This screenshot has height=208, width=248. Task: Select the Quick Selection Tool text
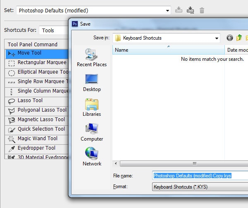click(41, 129)
